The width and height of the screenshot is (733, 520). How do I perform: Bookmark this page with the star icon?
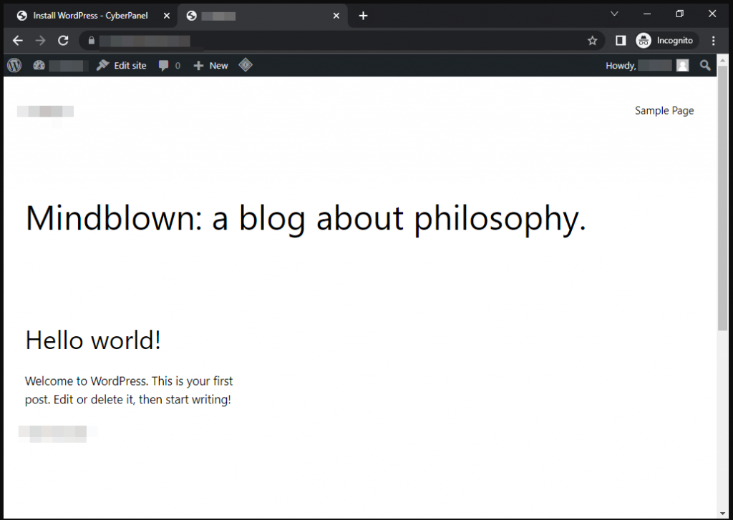592,41
